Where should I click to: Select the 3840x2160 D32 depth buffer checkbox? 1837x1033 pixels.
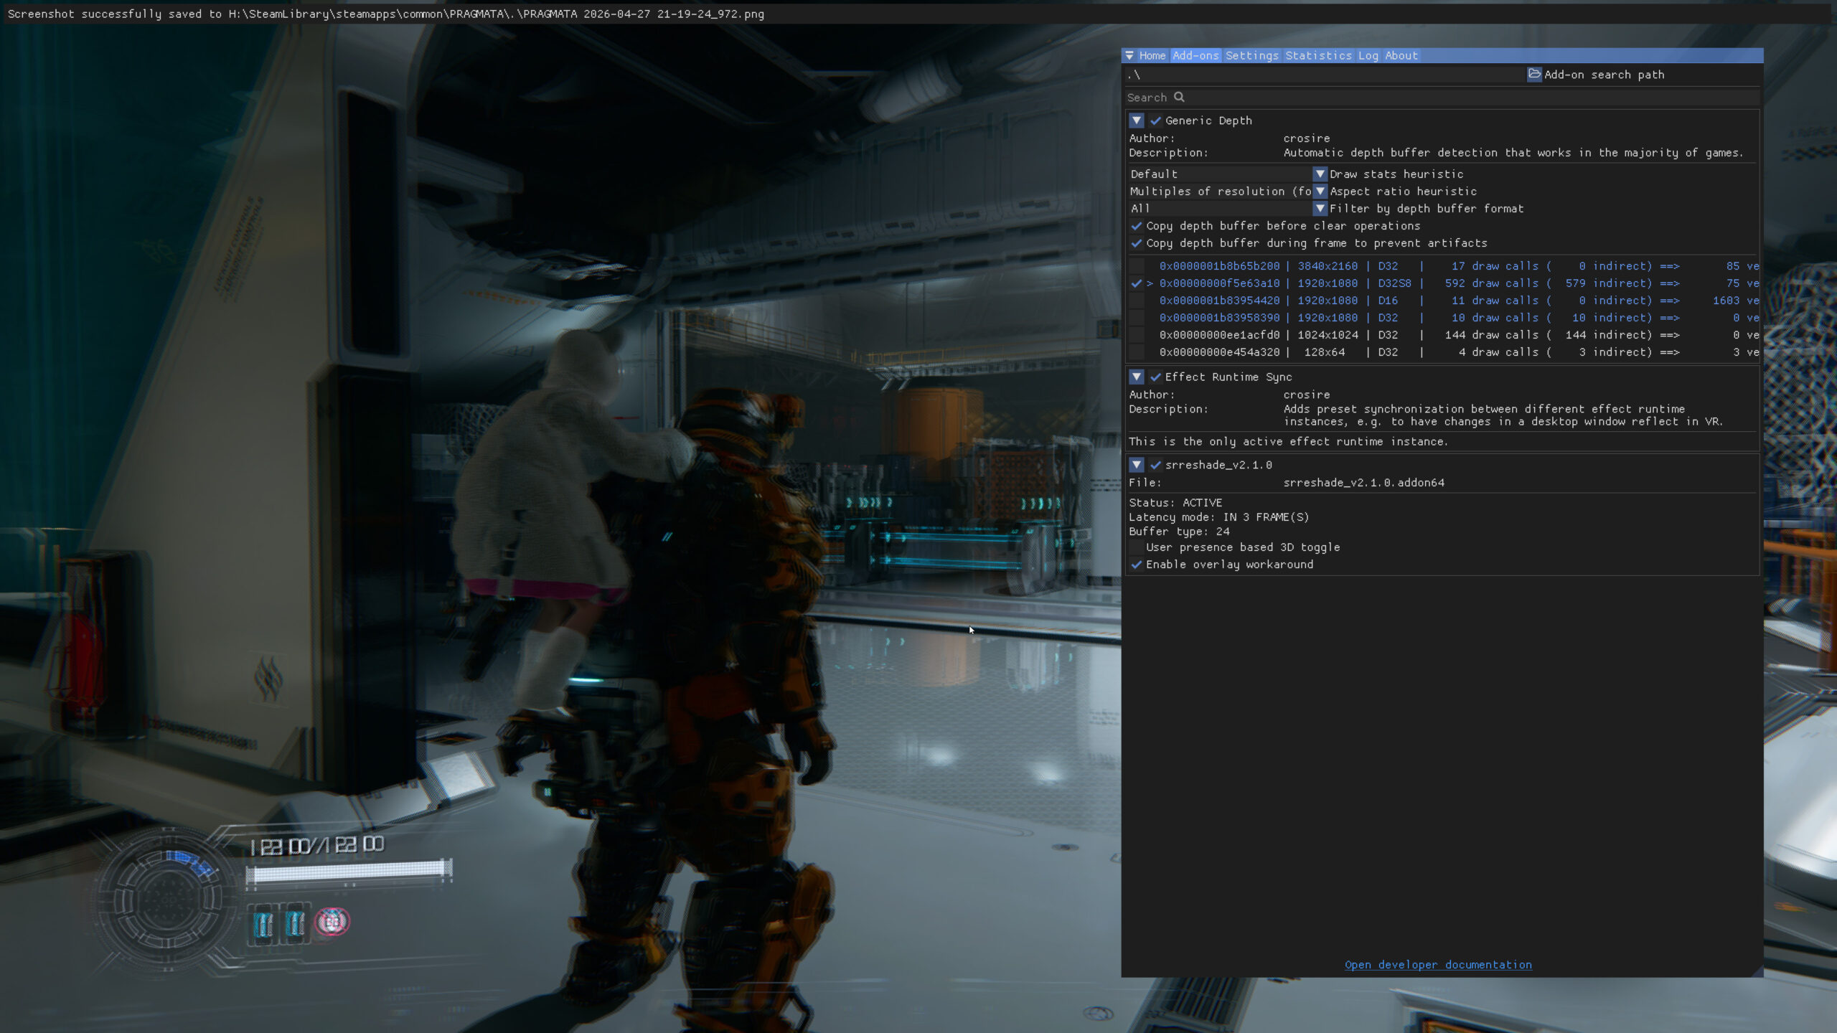coord(1137,266)
